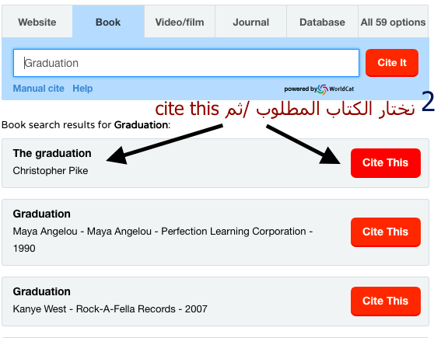
Task: Switch to the Website tab
Action: [37, 22]
